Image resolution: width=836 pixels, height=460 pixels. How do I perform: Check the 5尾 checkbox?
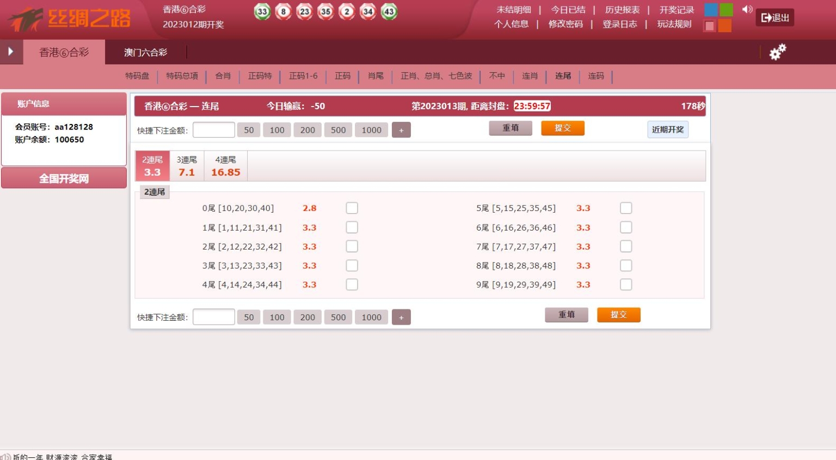point(626,208)
